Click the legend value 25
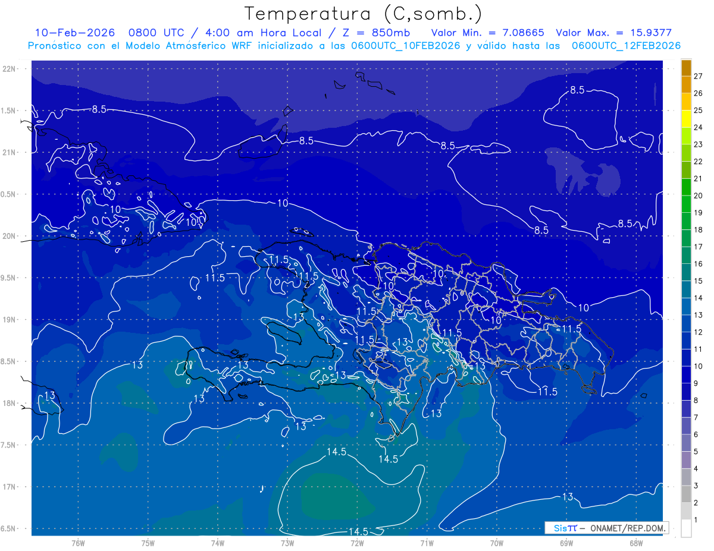The width and height of the screenshot is (714, 551). [x=698, y=110]
